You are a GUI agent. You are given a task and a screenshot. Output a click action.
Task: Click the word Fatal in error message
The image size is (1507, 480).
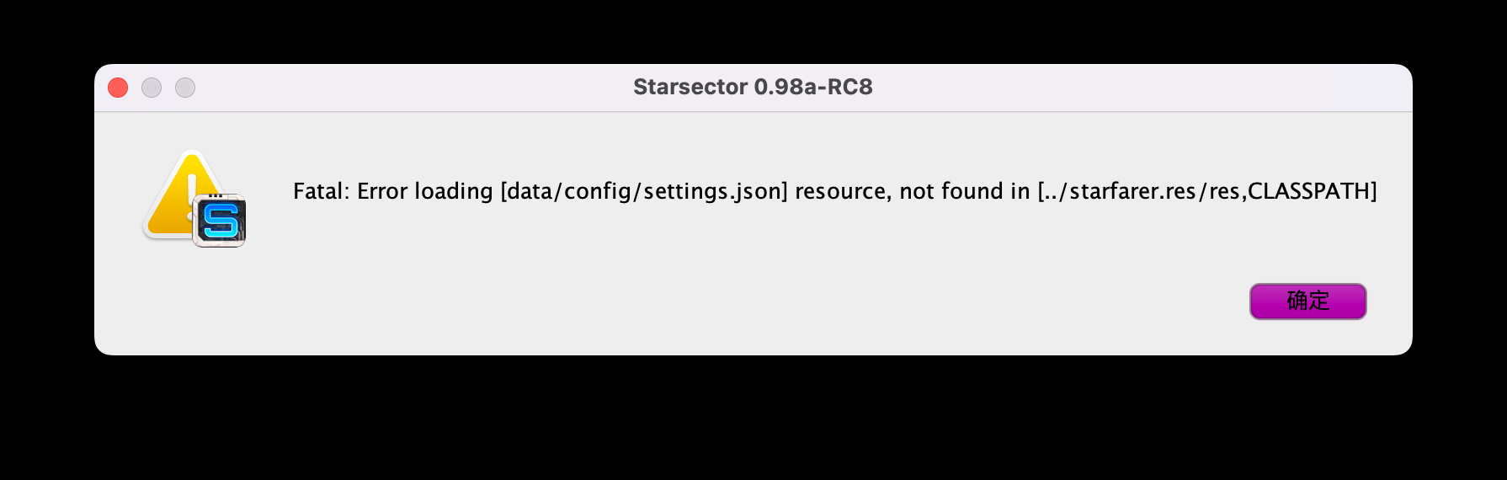coord(317,191)
